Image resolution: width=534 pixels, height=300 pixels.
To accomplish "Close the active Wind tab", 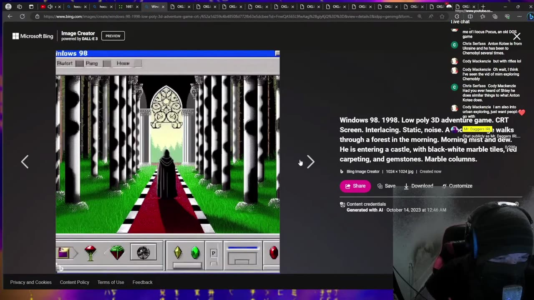I will tap(163, 7).
